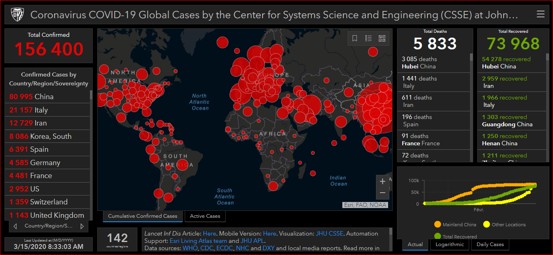Image resolution: width=553 pixels, height=255 pixels.
Task: Select United Kingdom row in country list
Action: 47,215
